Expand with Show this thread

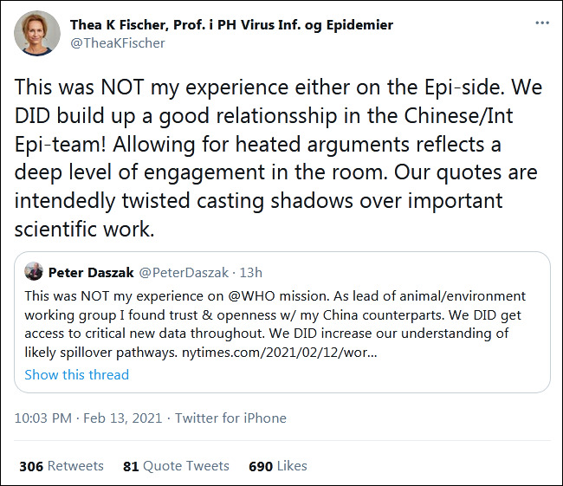pos(76,374)
